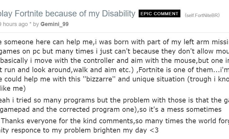Visit author Gemini_99's profile
The height and width of the screenshot is (139, 229).
coord(54,24)
